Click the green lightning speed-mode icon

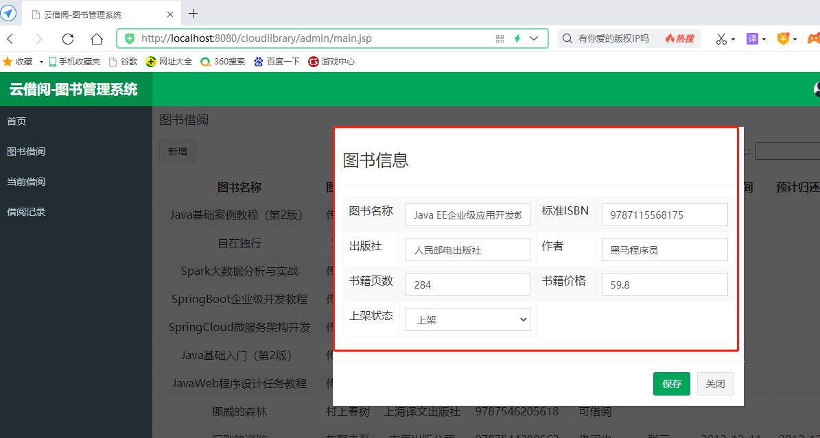(517, 38)
